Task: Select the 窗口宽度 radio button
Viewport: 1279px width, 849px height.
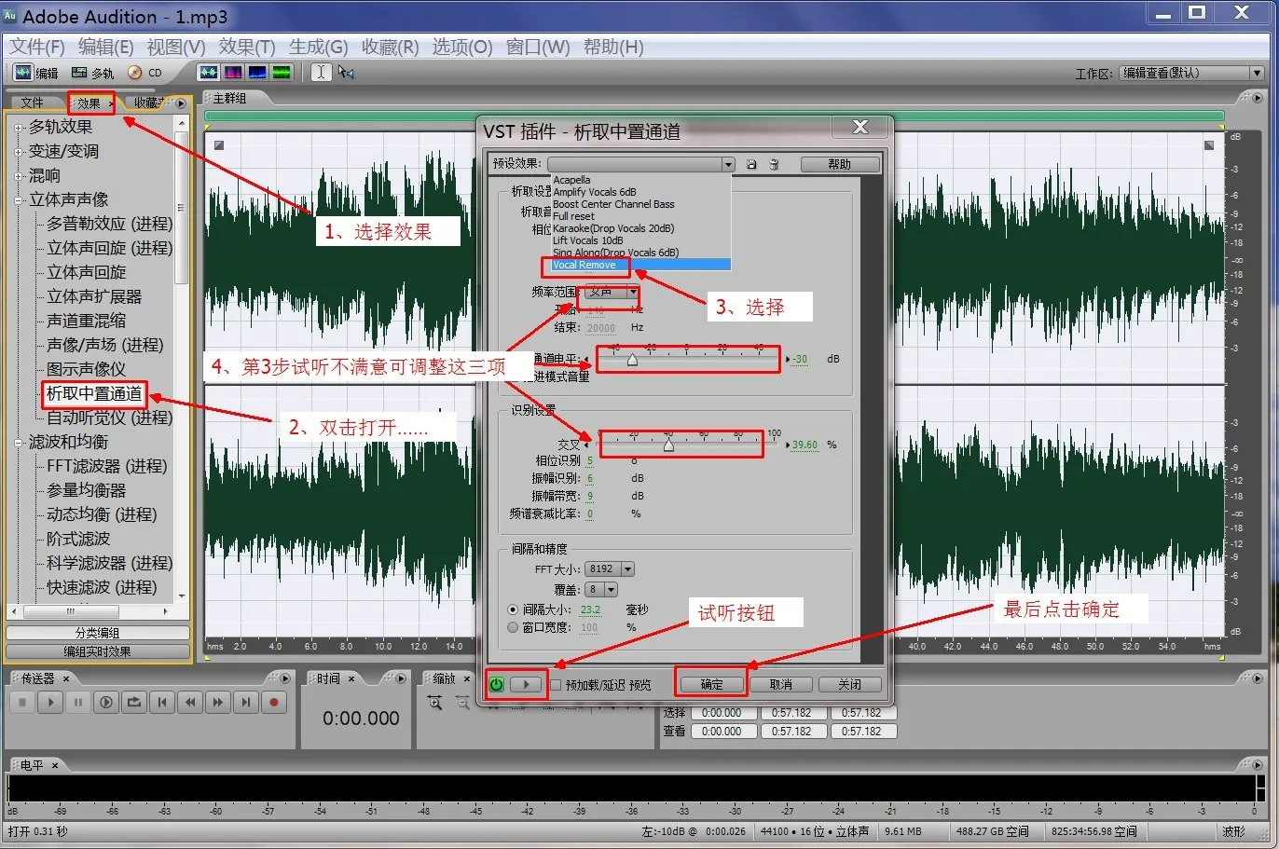Action: [513, 627]
